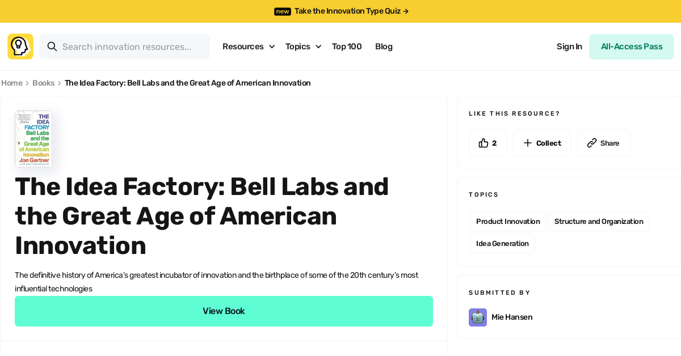
Task: Open the Blog section
Action: (x=384, y=46)
